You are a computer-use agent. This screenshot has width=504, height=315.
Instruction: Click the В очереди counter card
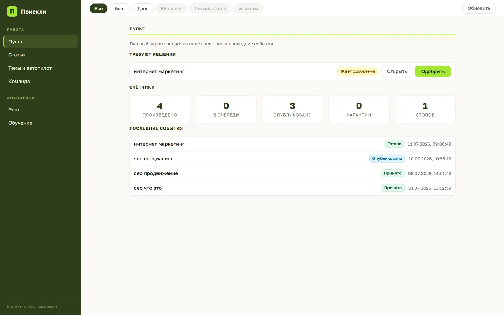point(226,110)
